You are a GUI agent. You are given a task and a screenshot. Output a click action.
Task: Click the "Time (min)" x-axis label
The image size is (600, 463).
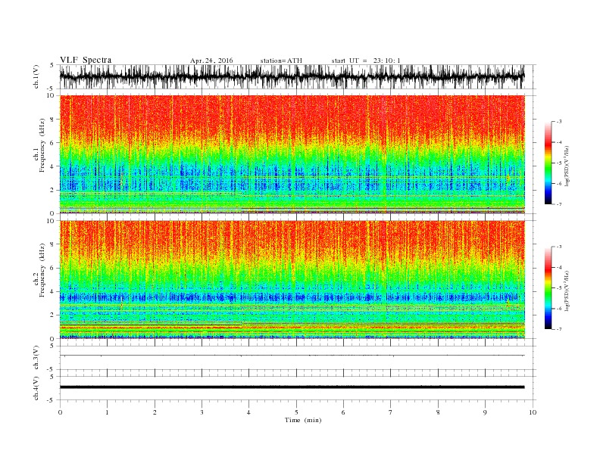pos(303,420)
